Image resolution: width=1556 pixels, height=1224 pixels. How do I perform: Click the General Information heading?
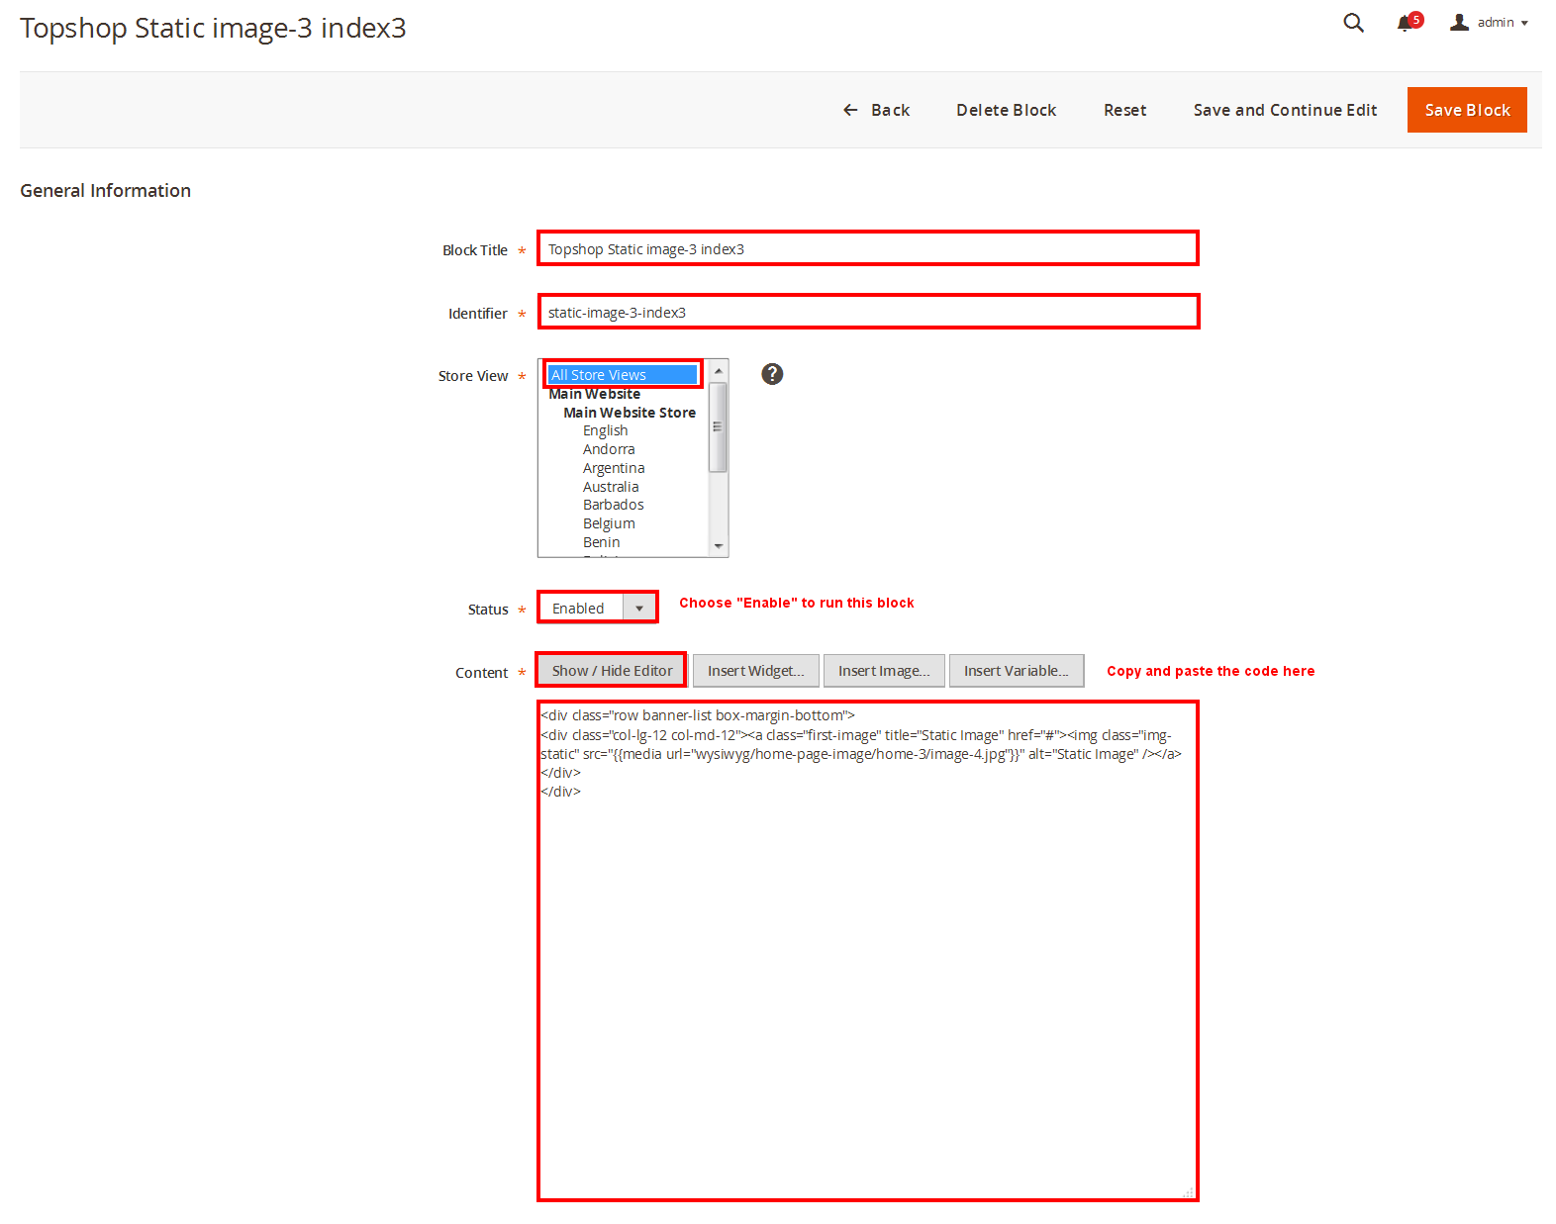coord(105,190)
